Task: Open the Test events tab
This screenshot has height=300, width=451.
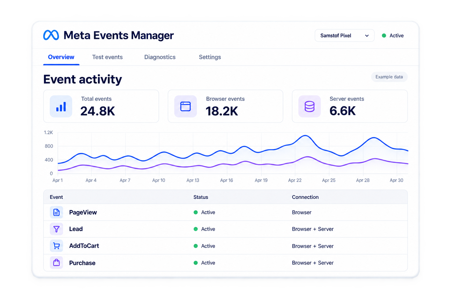Action: click(x=107, y=57)
